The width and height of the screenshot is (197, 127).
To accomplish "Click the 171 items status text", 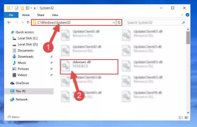I will pos(13,117).
